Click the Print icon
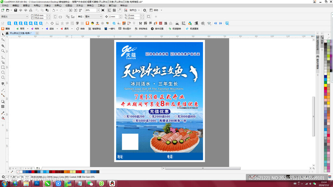This screenshot has width=333, height=187. pos(31,10)
